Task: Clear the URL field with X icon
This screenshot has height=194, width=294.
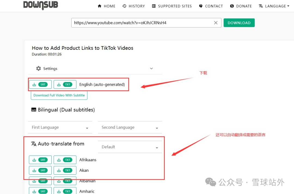Action: (216, 23)
